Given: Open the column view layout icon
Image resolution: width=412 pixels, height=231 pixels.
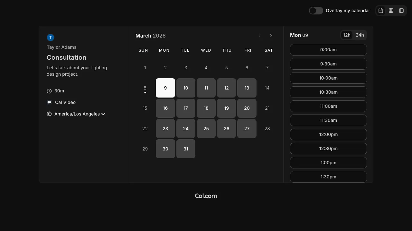Looking at the screenshot, I should (401, 11).
